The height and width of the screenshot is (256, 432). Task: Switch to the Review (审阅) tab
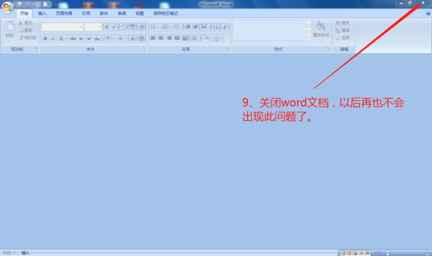[x=122, y=13]
